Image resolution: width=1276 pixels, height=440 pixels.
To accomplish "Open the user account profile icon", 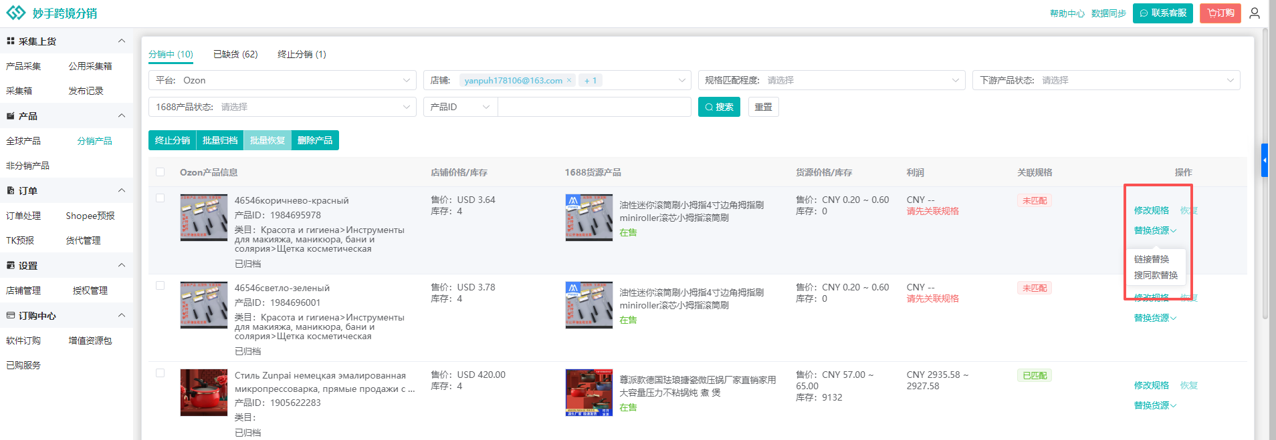I will pos(1255,13).
